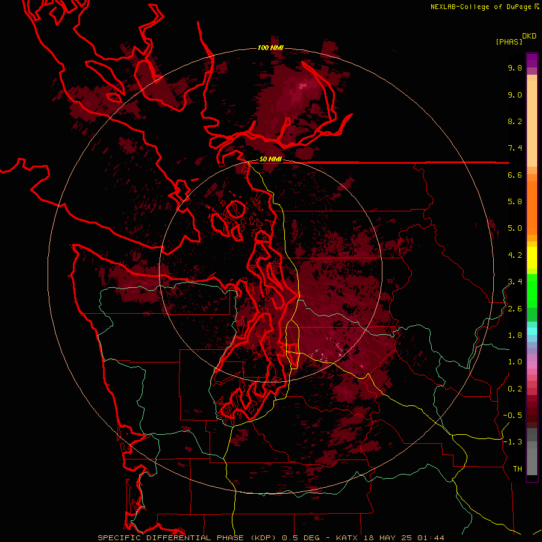Select the 5.0 legend value

pyautogui.click(x=515, y=228)
